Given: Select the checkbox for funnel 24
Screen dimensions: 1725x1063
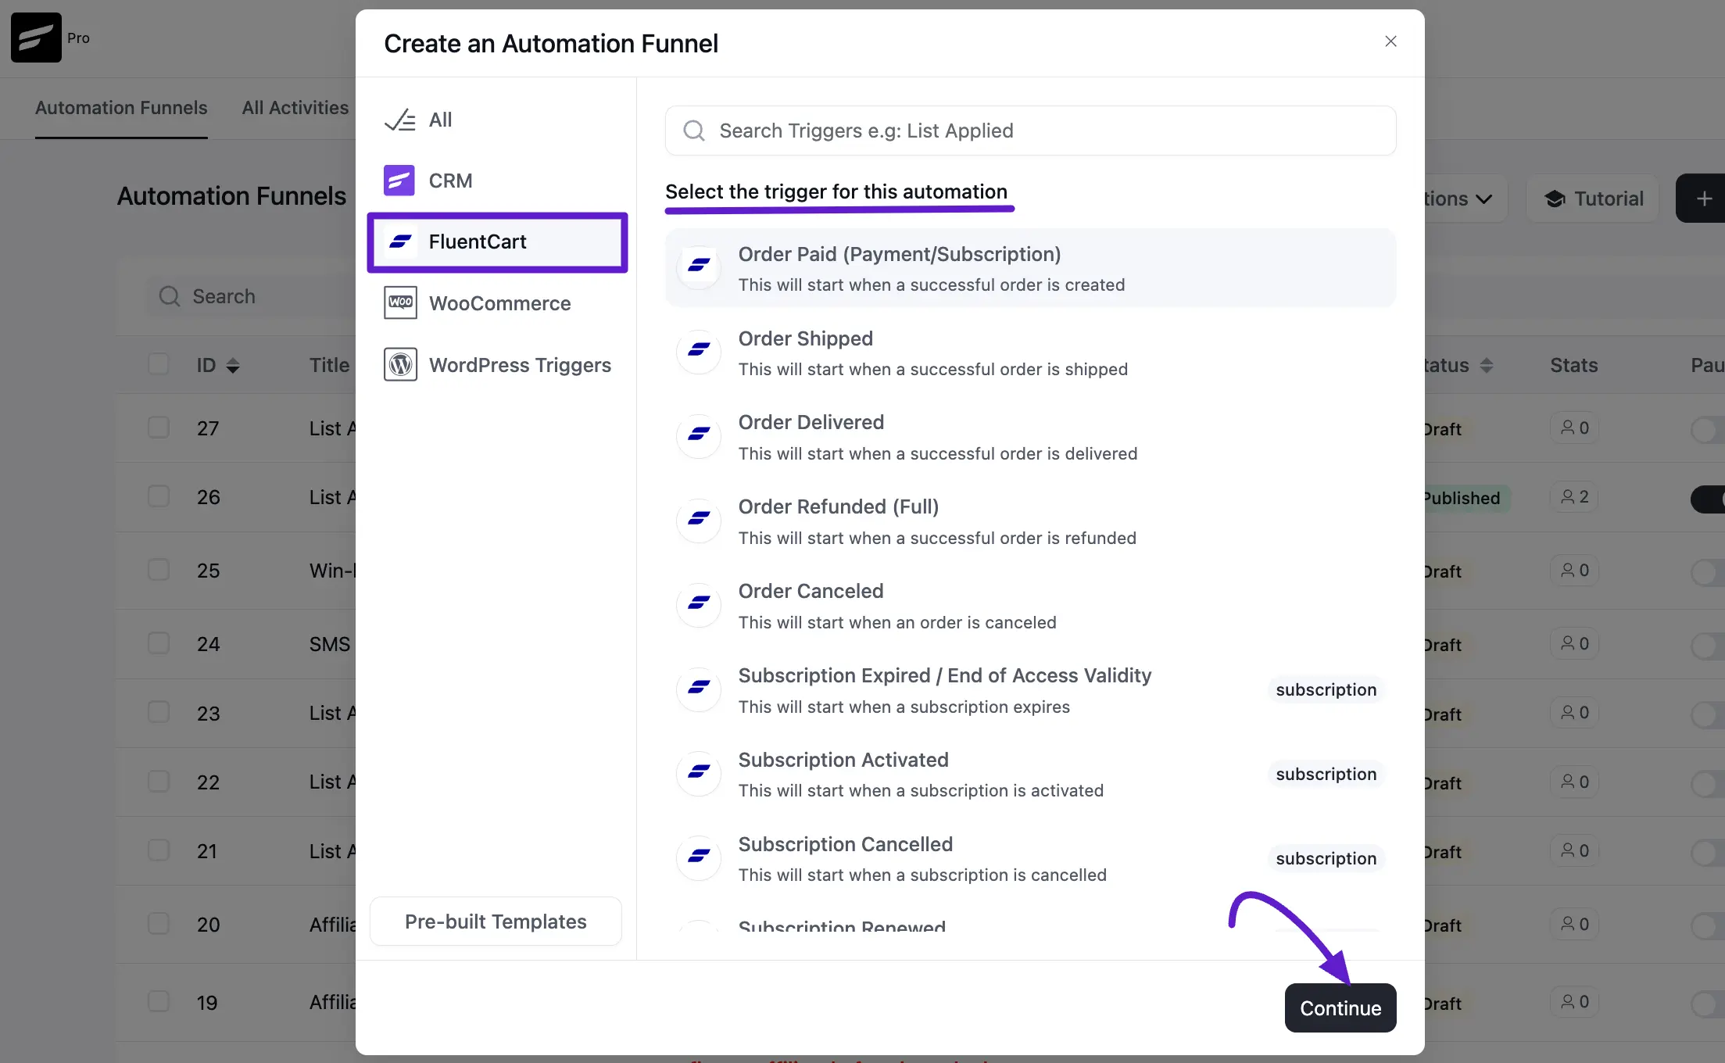Looking at the screenshot, I should pyautogui.click(x=159, y=643).
